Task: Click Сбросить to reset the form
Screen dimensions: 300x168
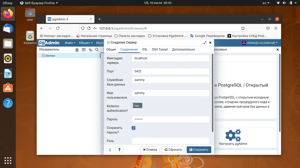Action: tap(173, 149)
